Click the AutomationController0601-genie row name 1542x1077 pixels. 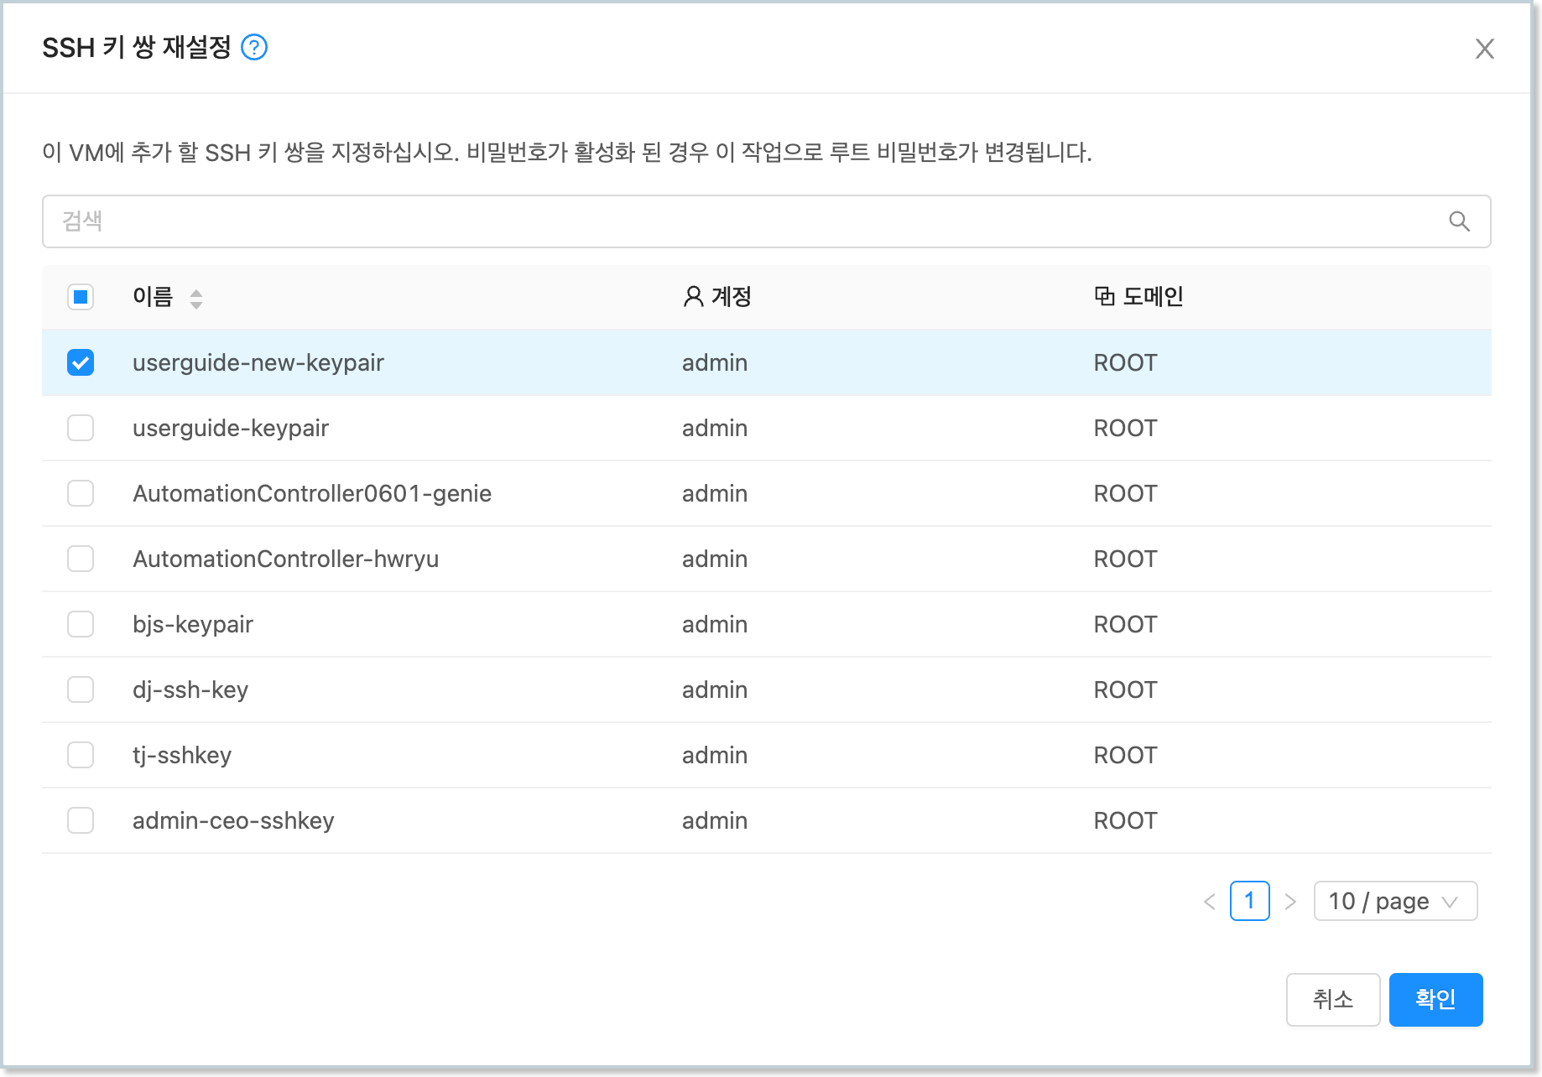[312, 493]
